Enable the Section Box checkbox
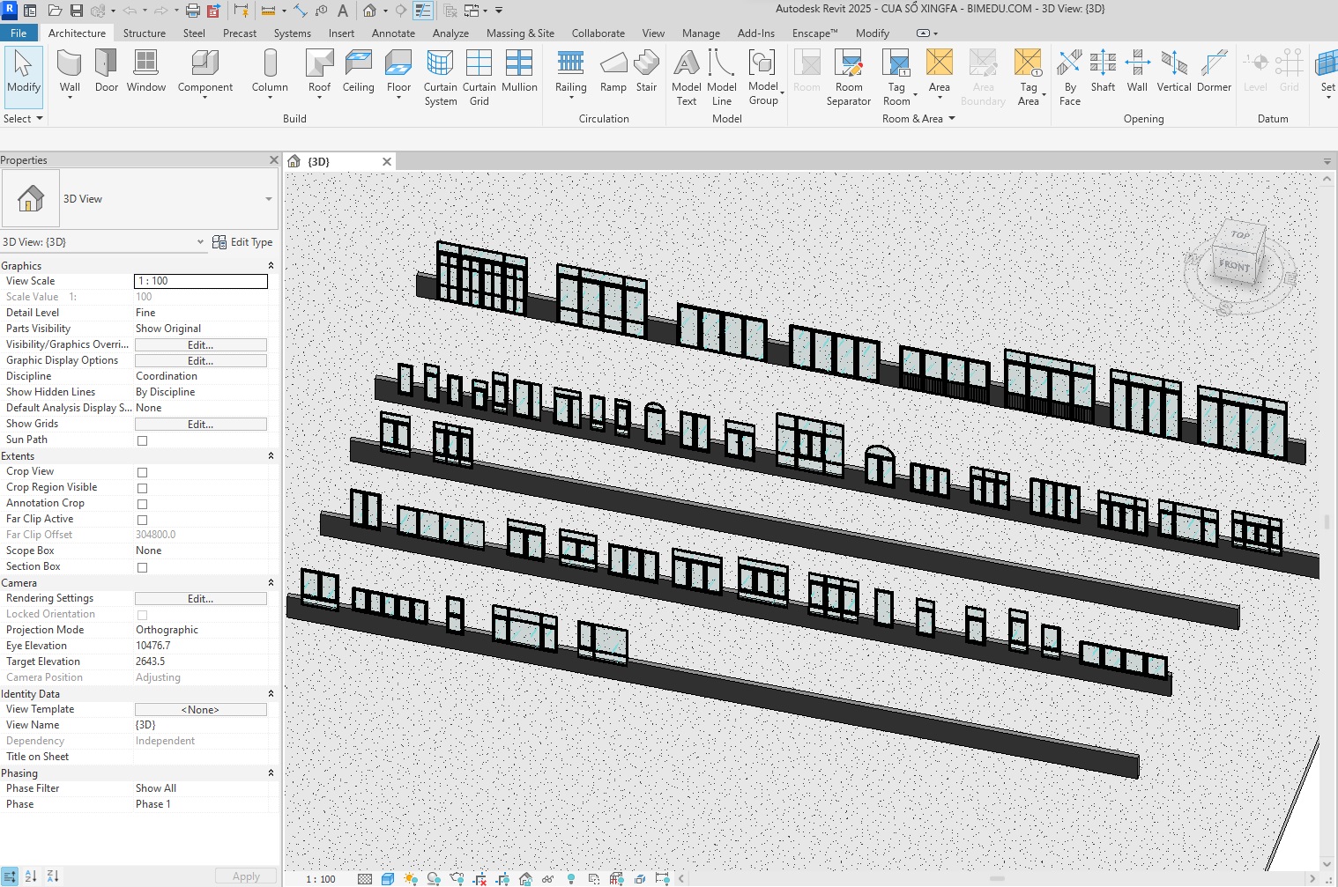This screenshot has width=1338, height=887. [142, 567]
